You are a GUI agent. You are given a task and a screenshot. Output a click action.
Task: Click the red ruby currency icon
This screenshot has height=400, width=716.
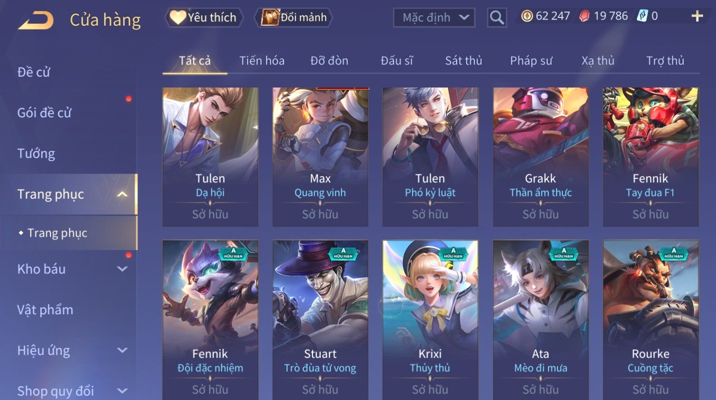tap(584, 16)
